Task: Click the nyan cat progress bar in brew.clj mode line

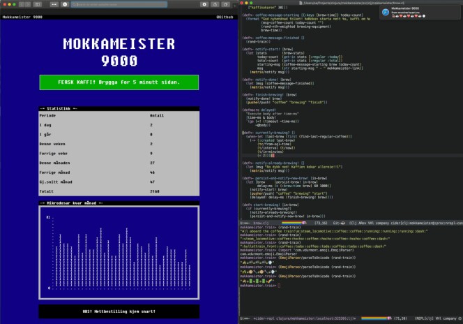Action: click(294, 223)
